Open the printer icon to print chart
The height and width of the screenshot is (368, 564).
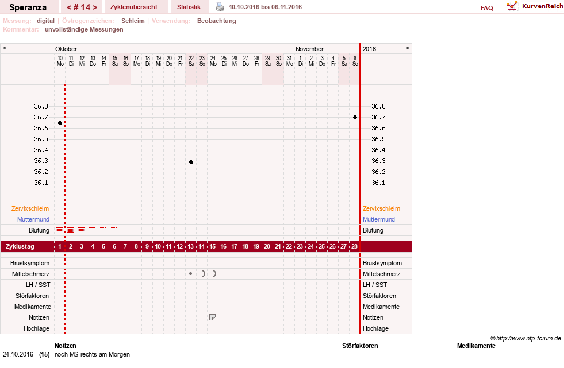pos(220,7)
